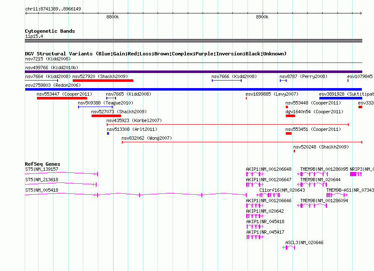Select the nsv499766 (Kidd2010b) purple inversion bar
The width and height of the screenshot is (374, 271).
point(193,72)
